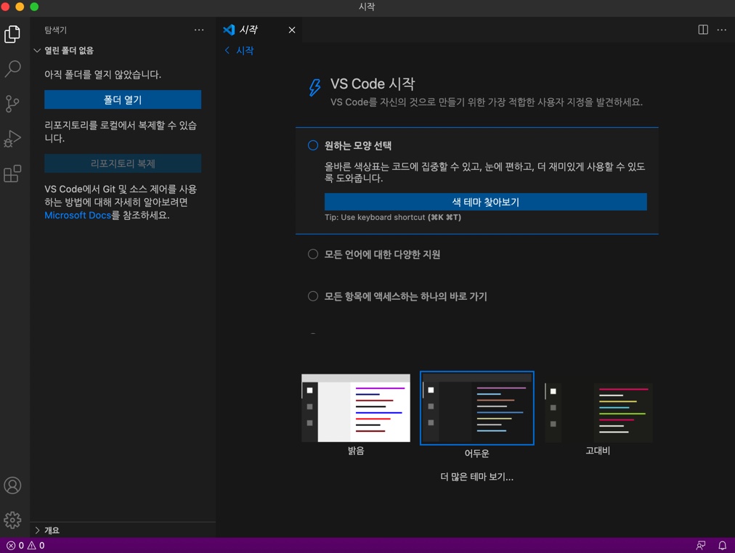Open the Microsoft Docs link

click(x=78, y=216)
